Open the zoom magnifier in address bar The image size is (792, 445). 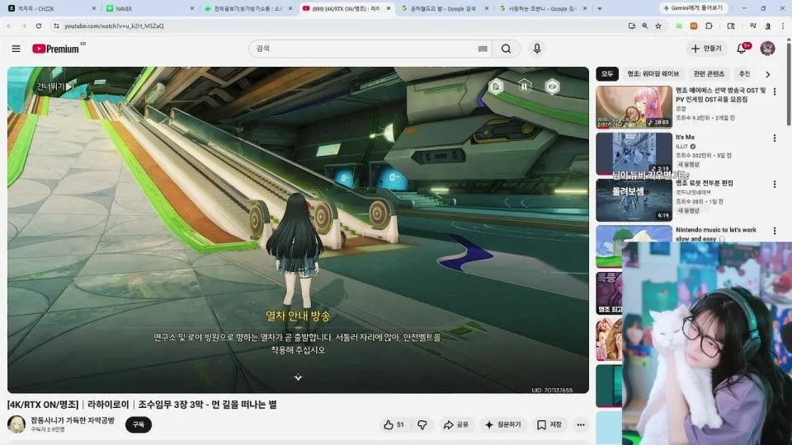645,26
